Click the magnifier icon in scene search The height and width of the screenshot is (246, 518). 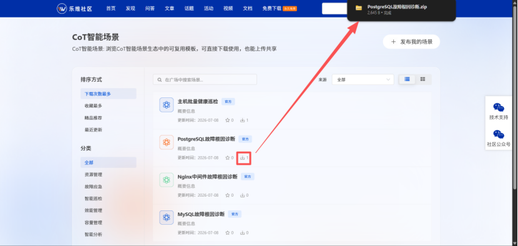click(160, 80)
